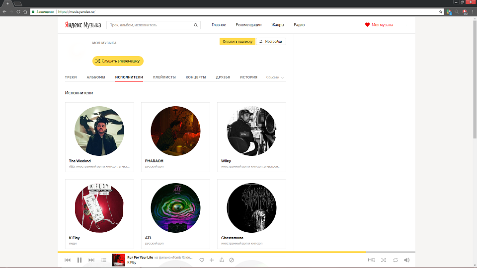Click PHARAOH artist name
477x268 pixels.
(x=154, y=161)
